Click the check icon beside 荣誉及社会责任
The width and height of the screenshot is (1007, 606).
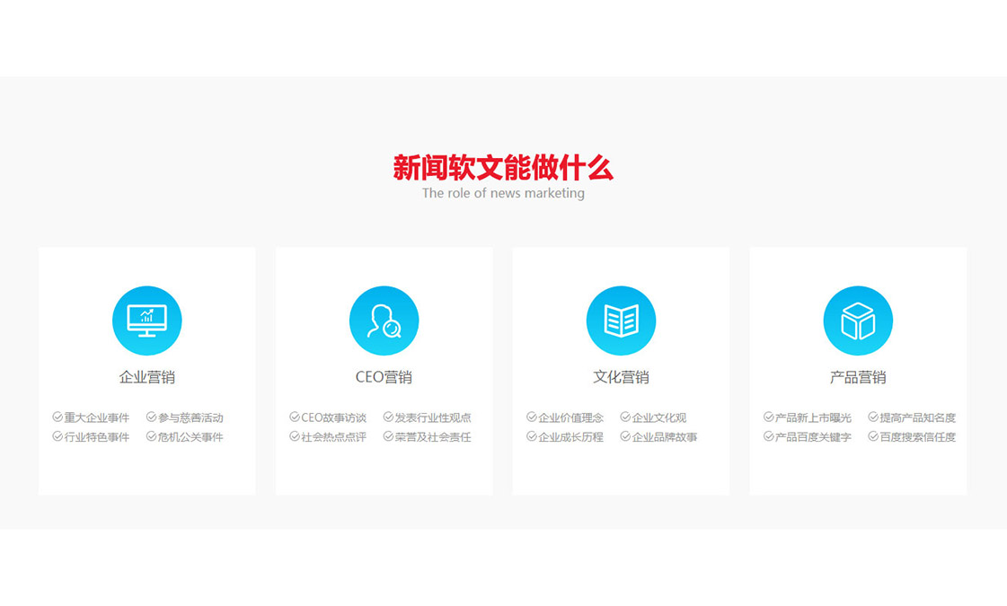coord(388,436)
